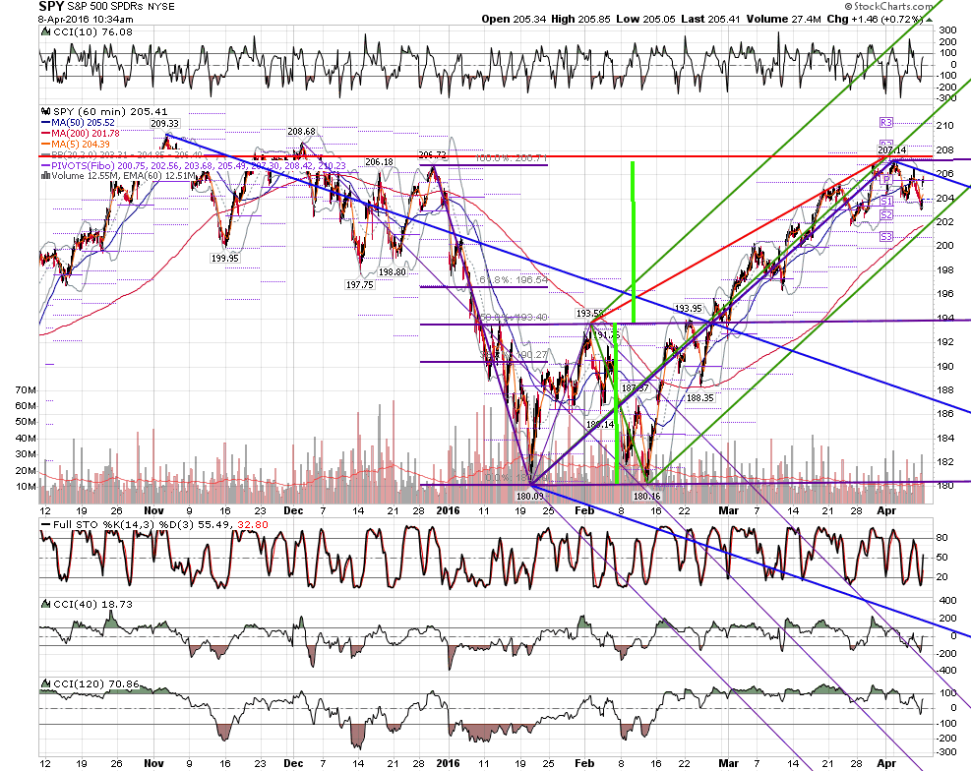Click the S2 pivot marker
Screen dimensions: 971x771
pos(886,214)
